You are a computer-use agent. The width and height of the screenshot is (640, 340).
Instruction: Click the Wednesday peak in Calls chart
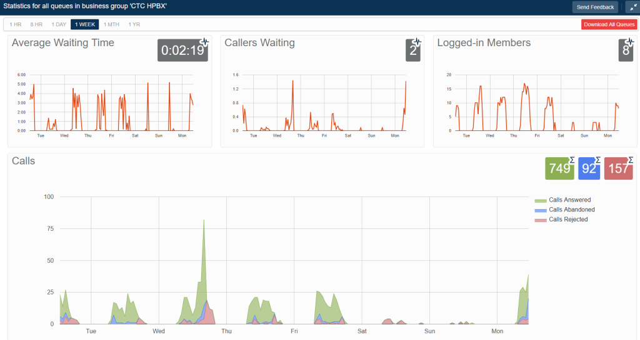tap(204, 221)
